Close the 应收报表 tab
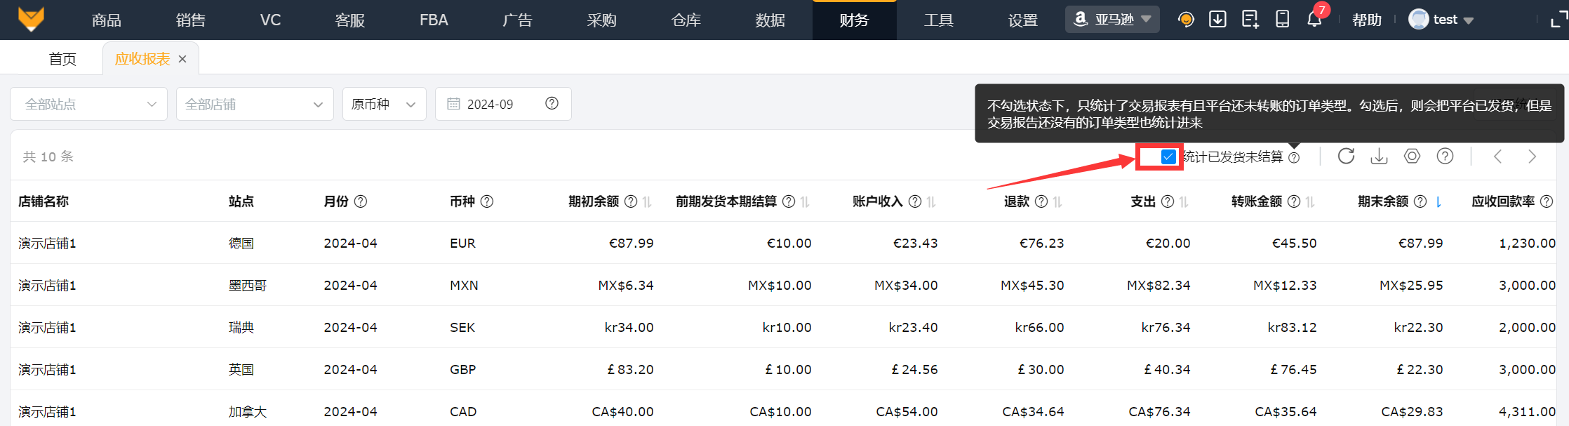Screen dimensions: 1569x426 click(x=182, y=59)
